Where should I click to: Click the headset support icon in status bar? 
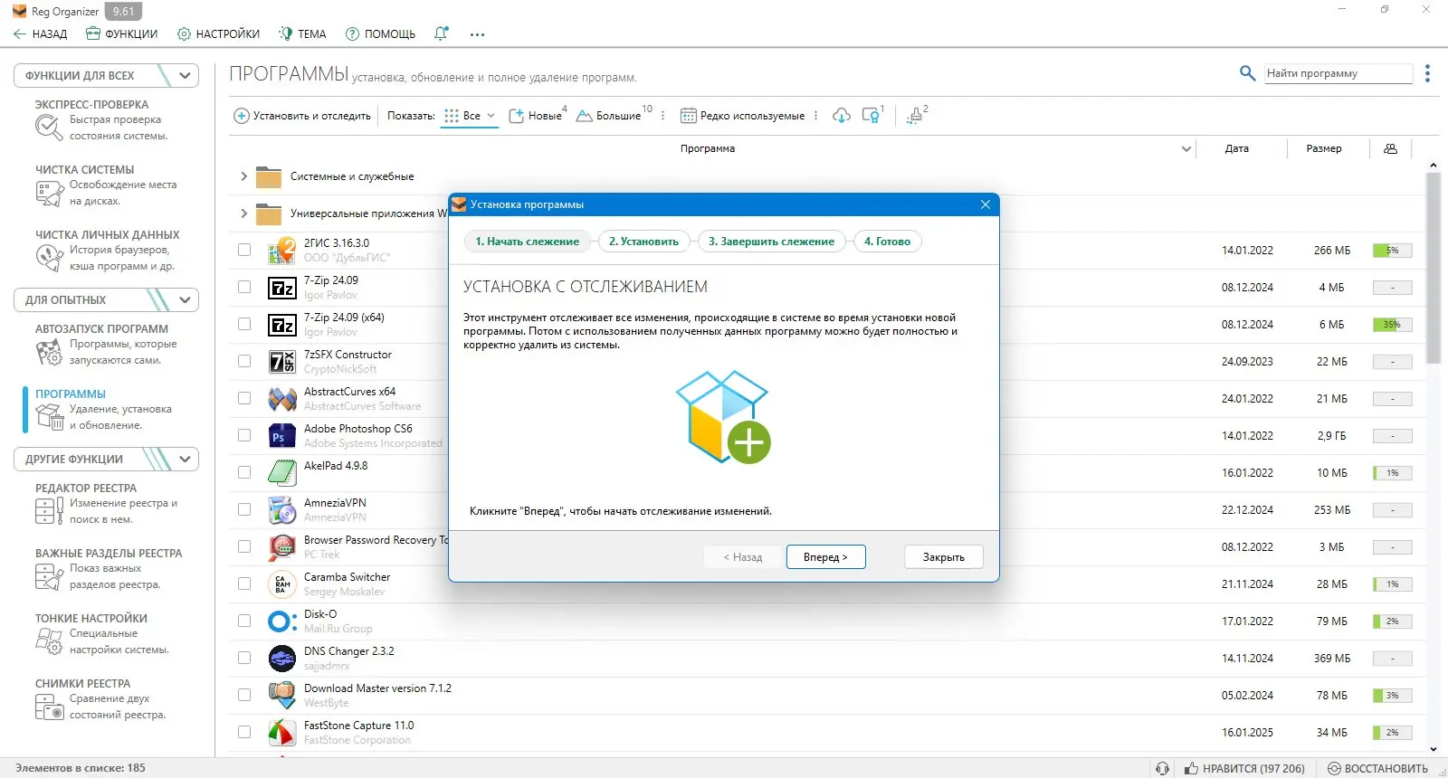1163,768
